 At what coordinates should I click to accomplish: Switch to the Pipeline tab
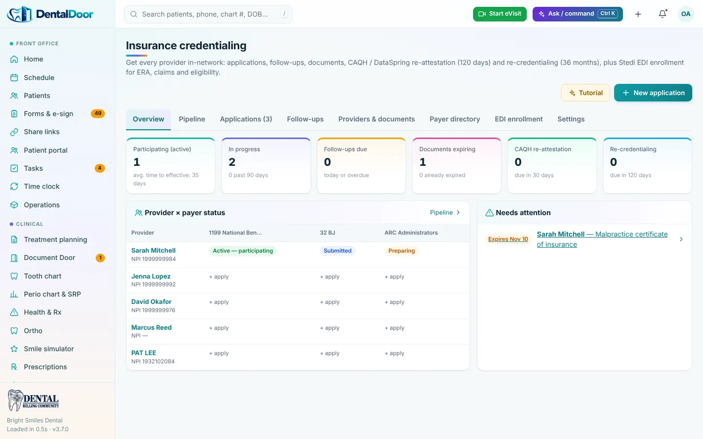[192, 119]
